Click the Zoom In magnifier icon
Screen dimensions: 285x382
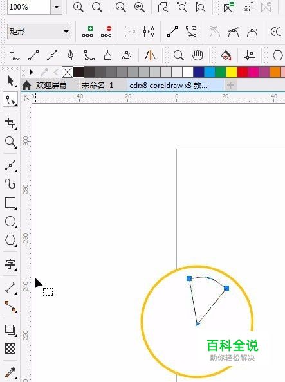click(x=78, y=7)
